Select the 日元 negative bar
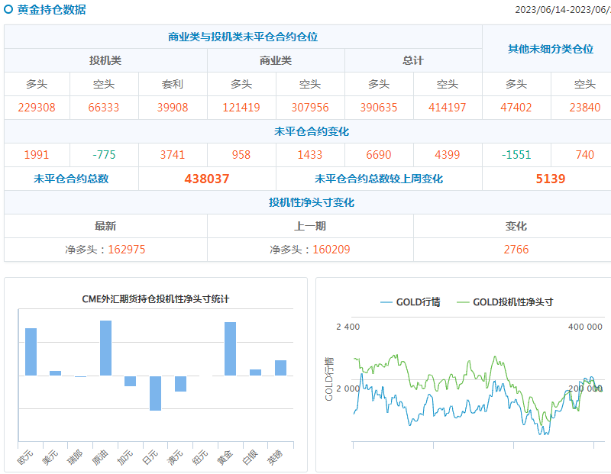 click(x=155, y=393)
